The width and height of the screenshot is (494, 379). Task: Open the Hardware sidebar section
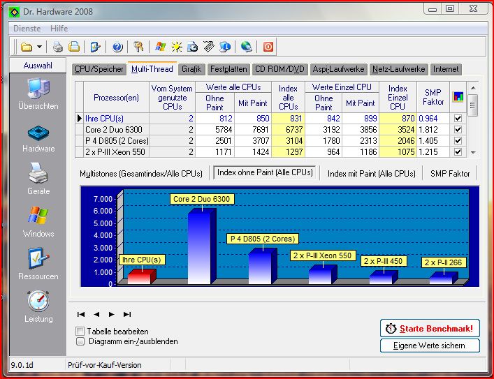[x=38, y=139]
